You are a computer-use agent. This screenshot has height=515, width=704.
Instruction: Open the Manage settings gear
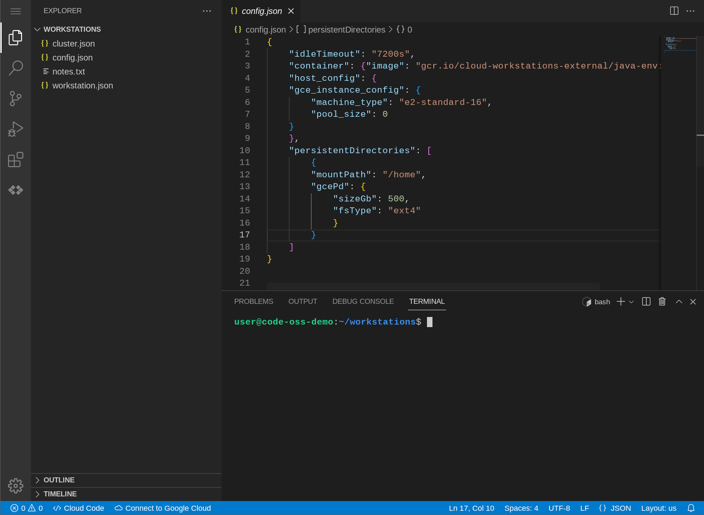16,486
